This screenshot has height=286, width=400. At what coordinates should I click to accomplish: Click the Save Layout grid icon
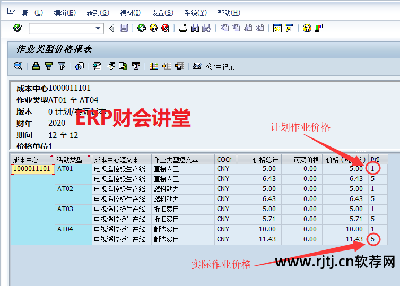tap(179, 66)
